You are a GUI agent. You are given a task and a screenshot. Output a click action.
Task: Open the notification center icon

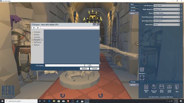[181, 101]
